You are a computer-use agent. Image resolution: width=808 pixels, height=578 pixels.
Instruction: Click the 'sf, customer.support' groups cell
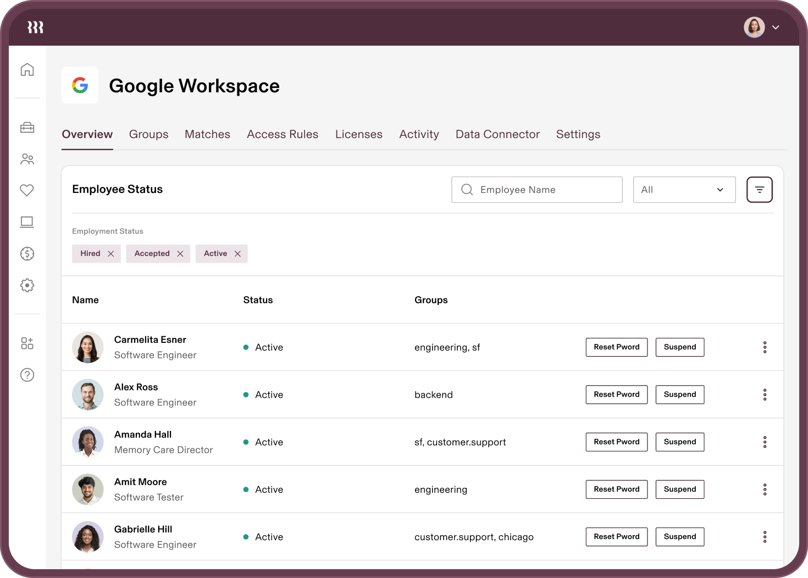point(460,442)
